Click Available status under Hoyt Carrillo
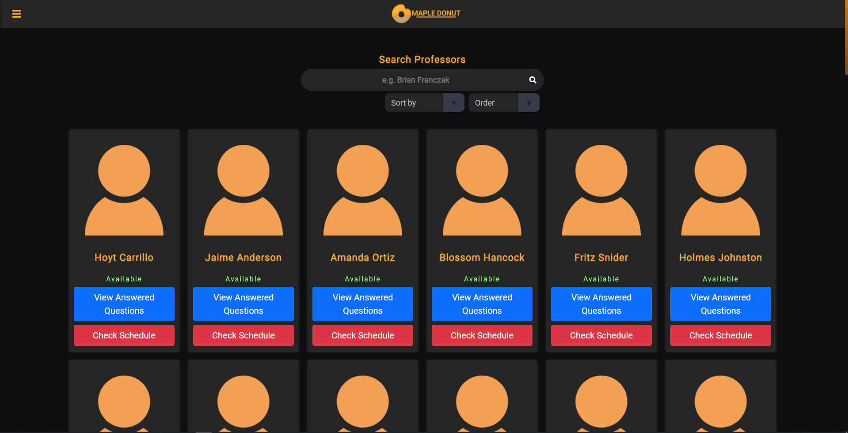 click(x=124, y=279)
